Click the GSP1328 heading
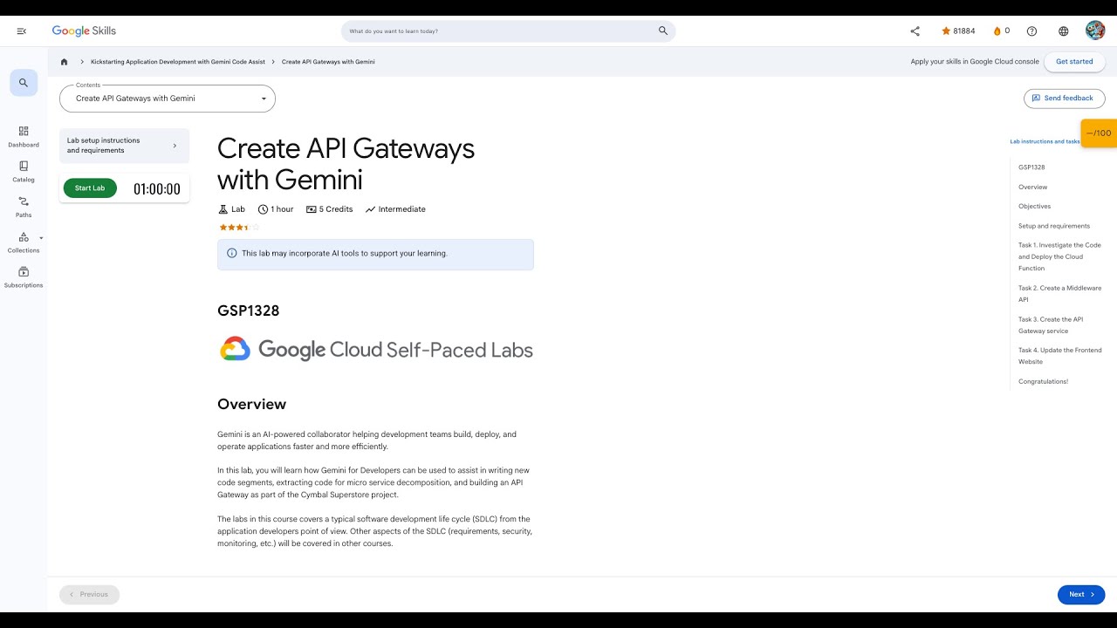The width and height of the screenshot is (1117, 628). (249, 311)
